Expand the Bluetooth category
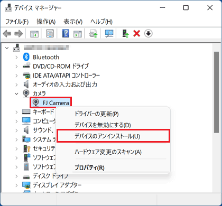This screenshot has height=206, width=222. coord(16,57)
